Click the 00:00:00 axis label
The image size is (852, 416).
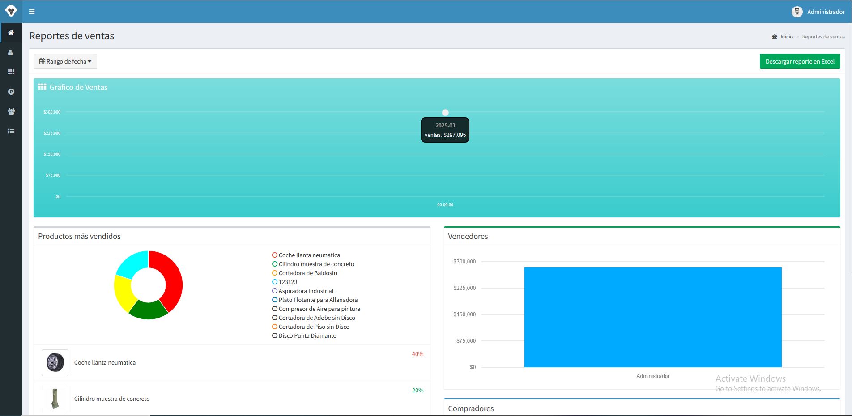445,205
